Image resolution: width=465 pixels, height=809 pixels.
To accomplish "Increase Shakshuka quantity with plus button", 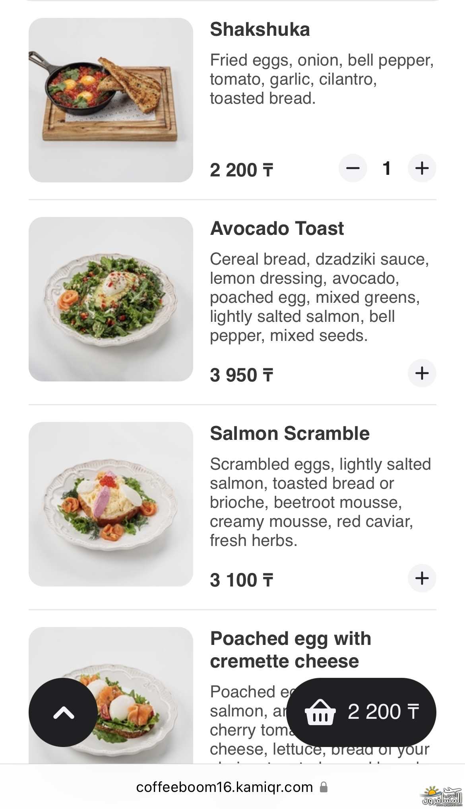I will pyautogui.click(x=422, y=168).
